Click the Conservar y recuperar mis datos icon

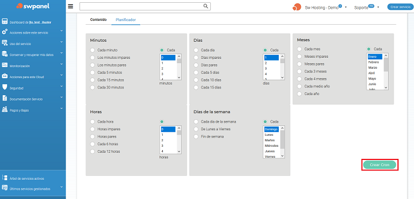click(x=5, y=54)
